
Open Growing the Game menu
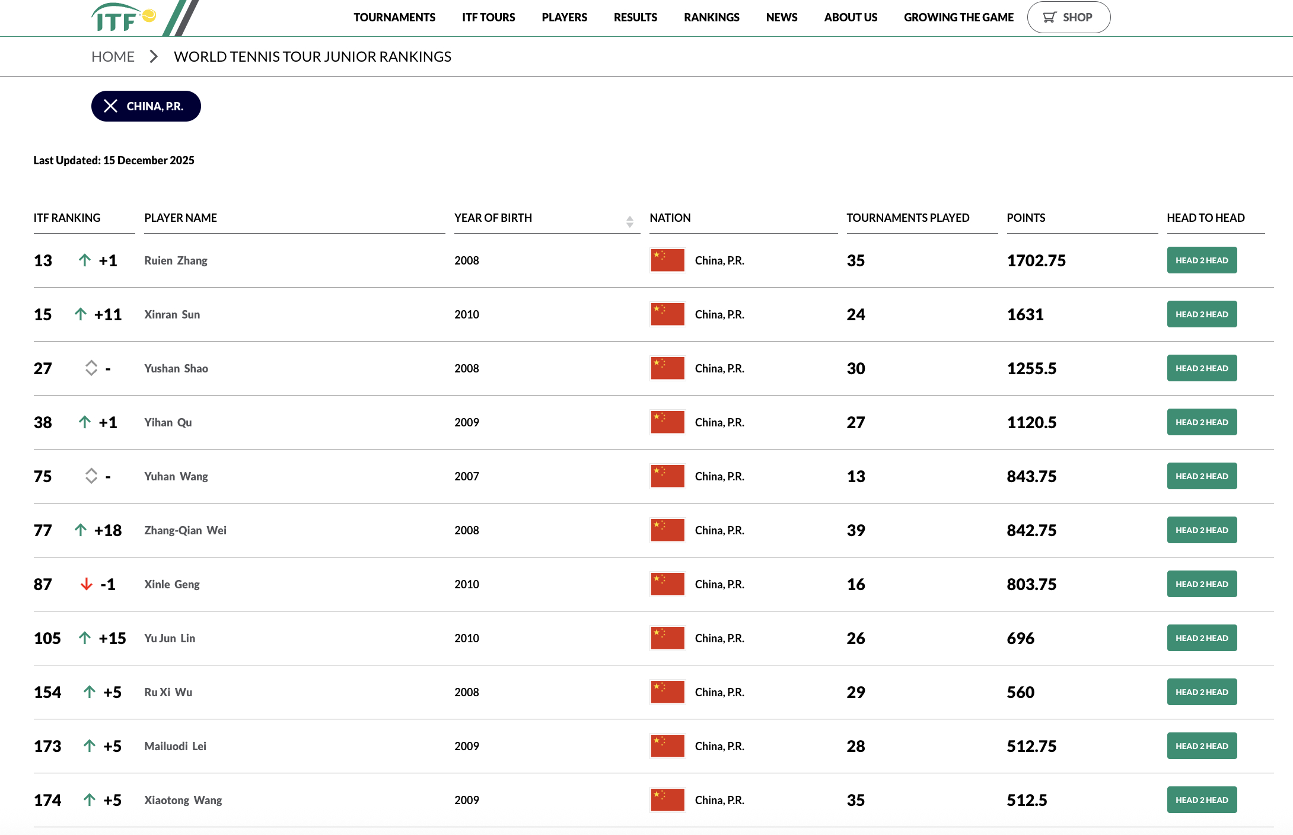pos(958,17)
